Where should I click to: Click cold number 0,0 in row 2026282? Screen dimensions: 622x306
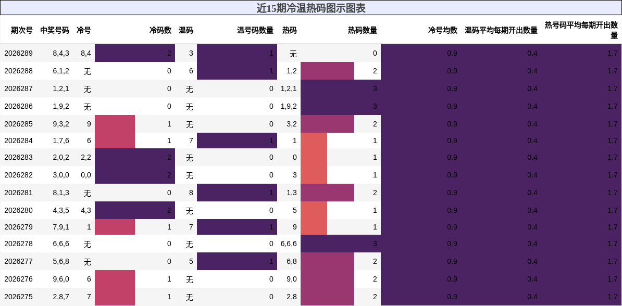click(x=85, y=175)
